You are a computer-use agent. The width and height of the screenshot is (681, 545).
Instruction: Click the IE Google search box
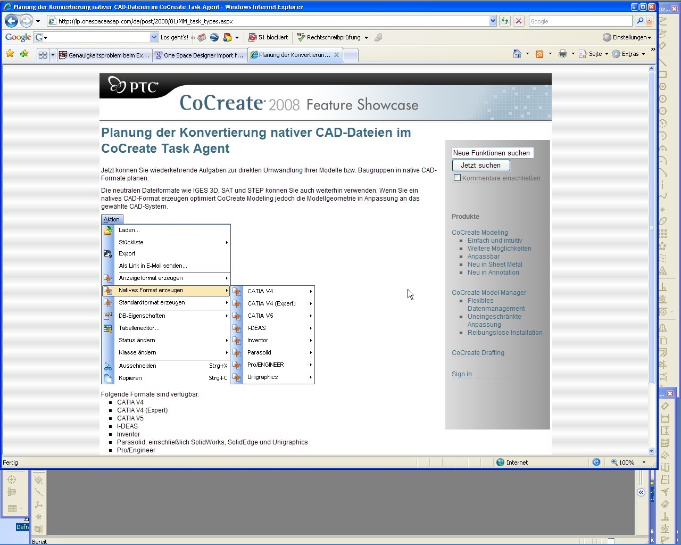(580, 21)
